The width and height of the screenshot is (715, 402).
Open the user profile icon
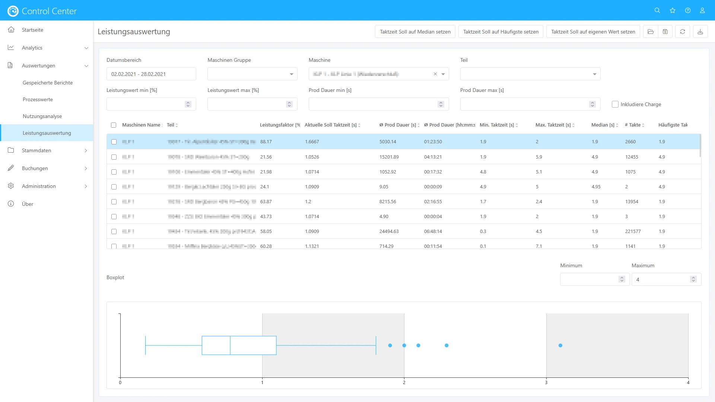point(702,10)
